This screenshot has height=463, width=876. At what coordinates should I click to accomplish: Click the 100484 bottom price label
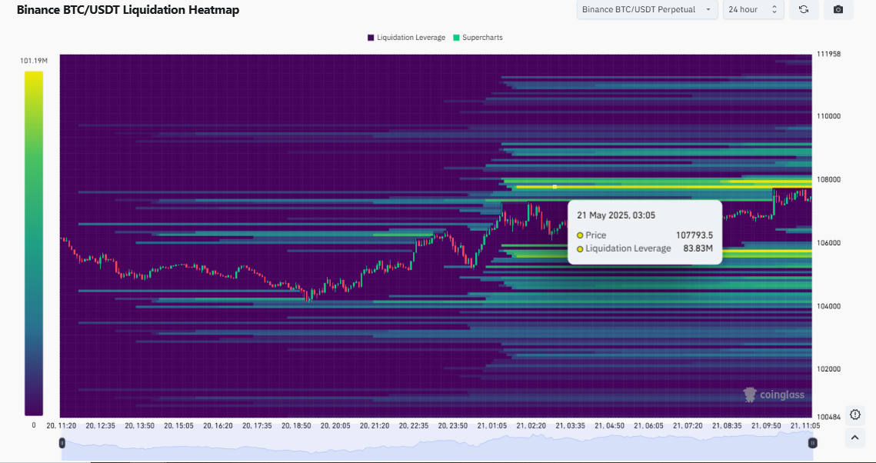click(x=828, y=417)
